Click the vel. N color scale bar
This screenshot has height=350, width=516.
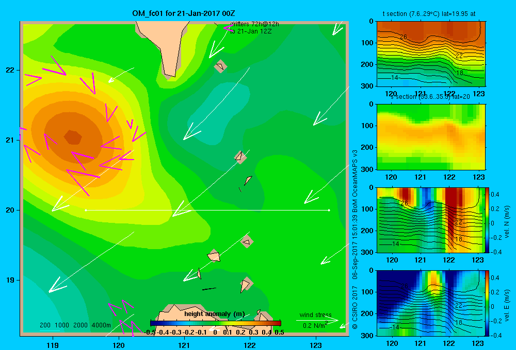(x=487, y=220)
